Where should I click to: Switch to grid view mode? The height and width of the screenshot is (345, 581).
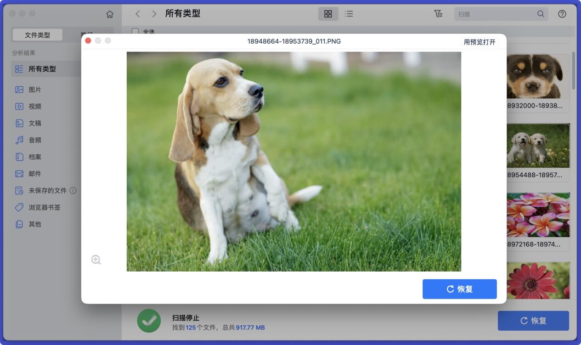pyautogui.click(x=327, y=14)
